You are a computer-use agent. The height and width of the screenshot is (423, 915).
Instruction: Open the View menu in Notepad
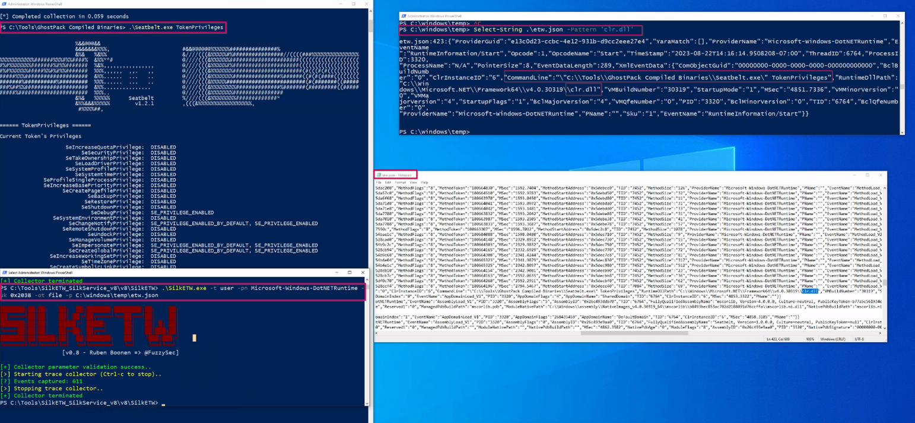413,182
